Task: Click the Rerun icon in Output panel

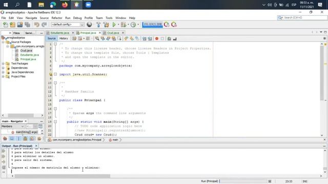Action: [4, 151]
